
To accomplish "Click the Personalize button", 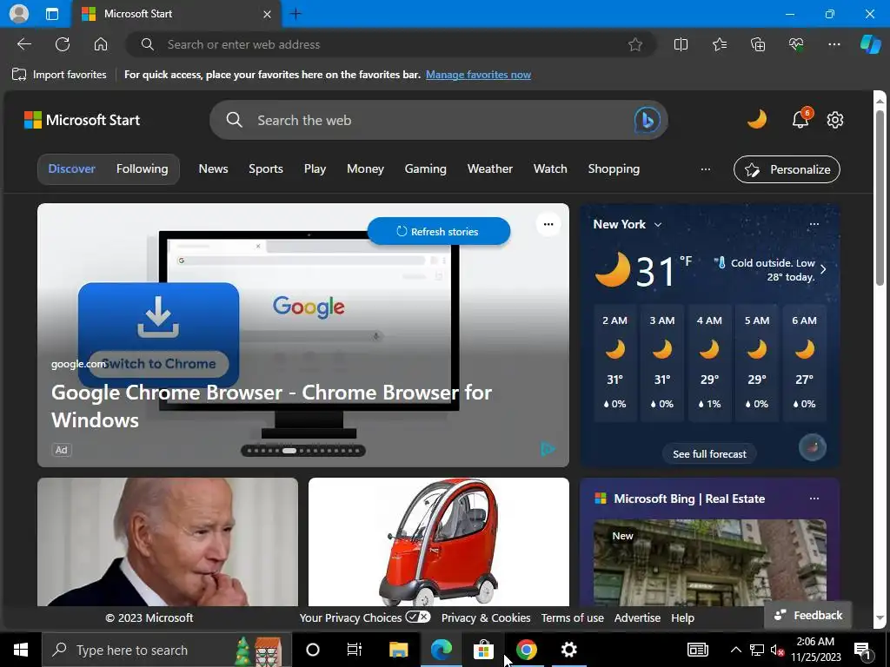I will click(787, 169).
